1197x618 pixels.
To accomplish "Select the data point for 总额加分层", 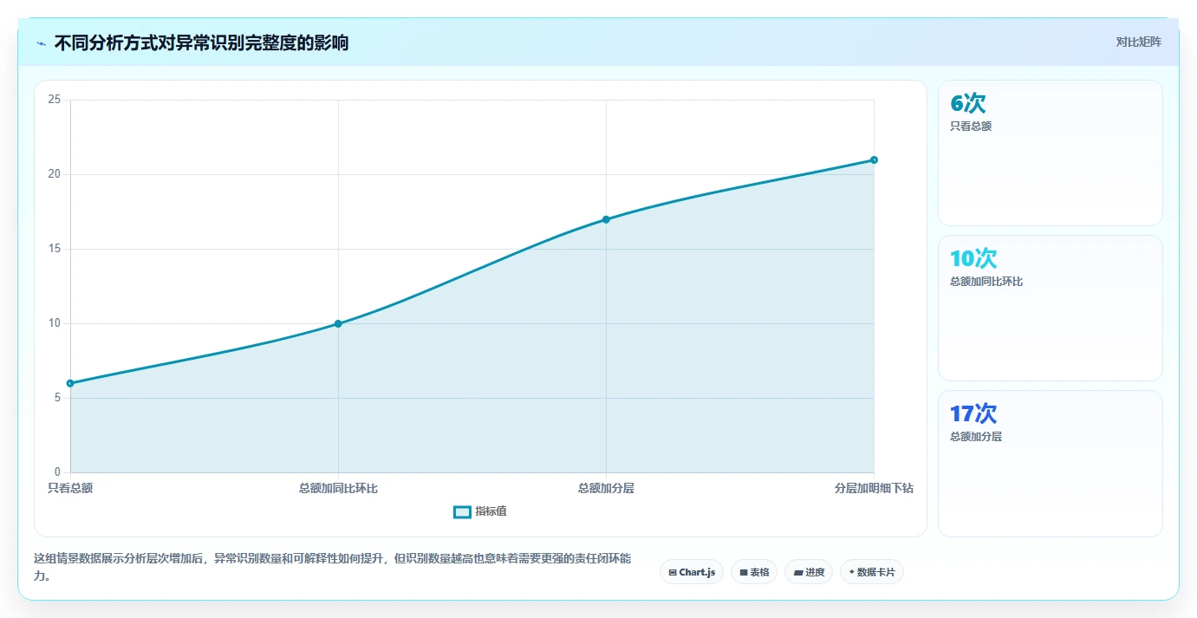I will click(606, 219).
